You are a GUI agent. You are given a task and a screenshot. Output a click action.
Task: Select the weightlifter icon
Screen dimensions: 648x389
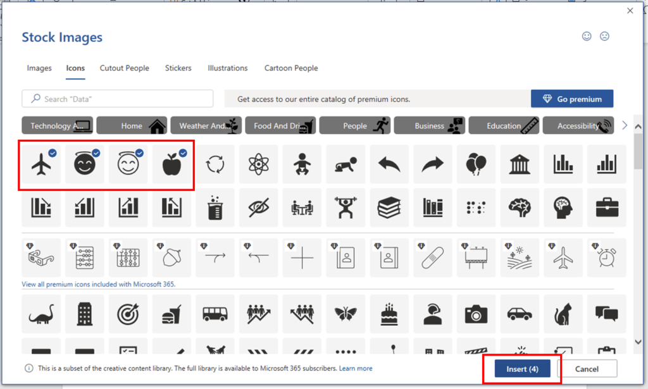pos(346,207)
